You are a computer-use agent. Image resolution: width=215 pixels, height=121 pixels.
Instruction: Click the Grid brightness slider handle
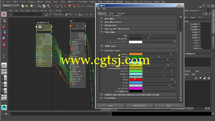coord(150,35)
